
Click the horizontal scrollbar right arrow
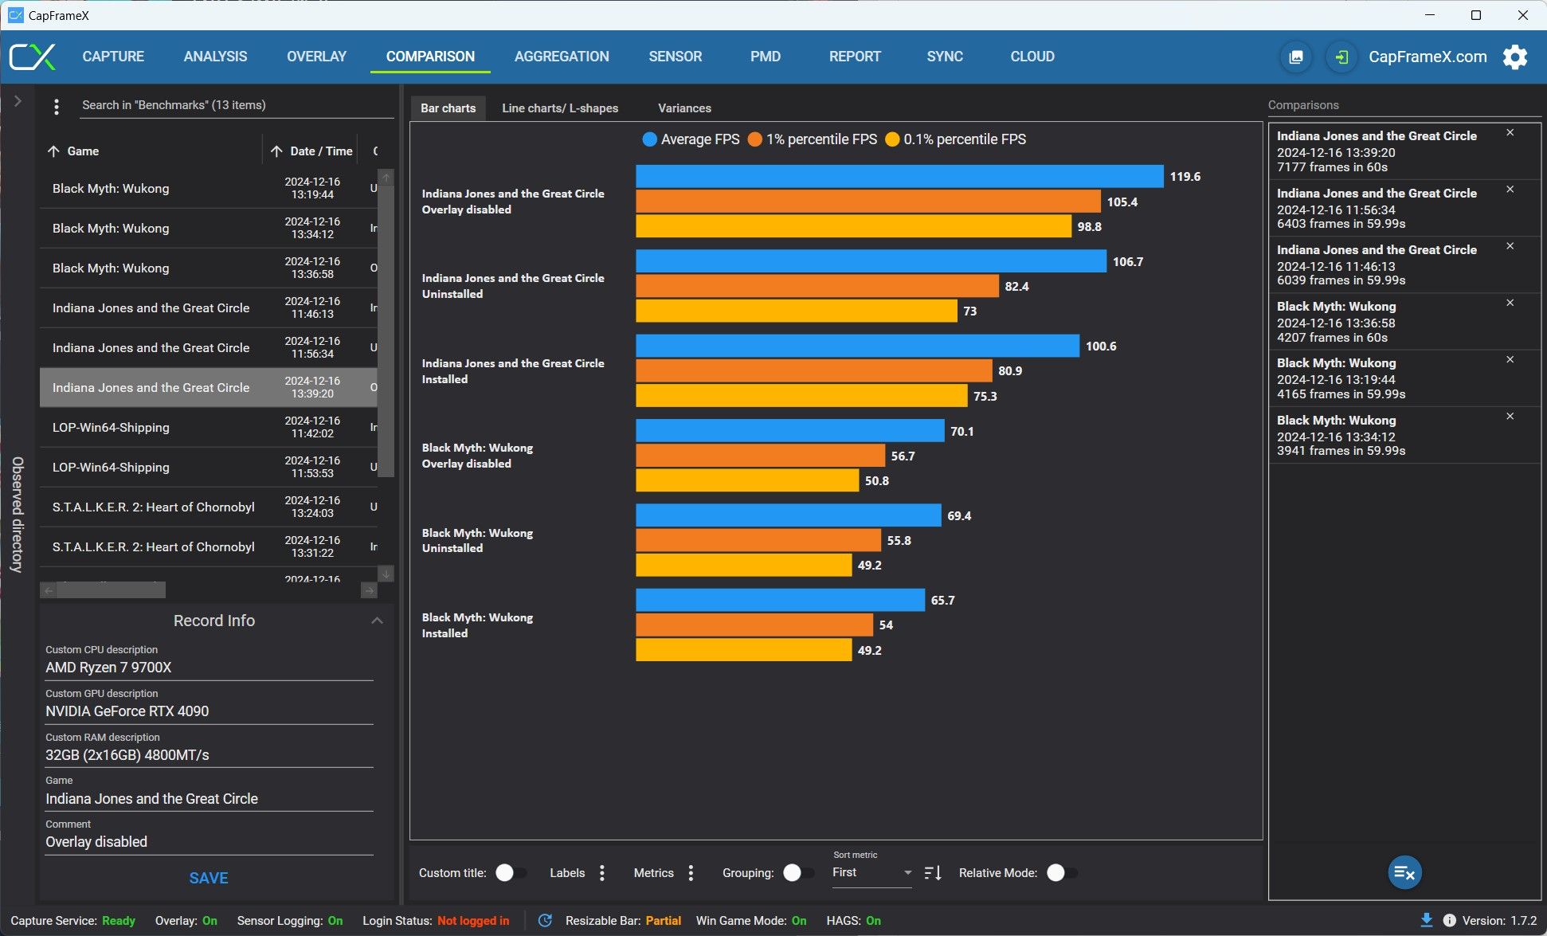pyautogui.click(x=369, y=590)
